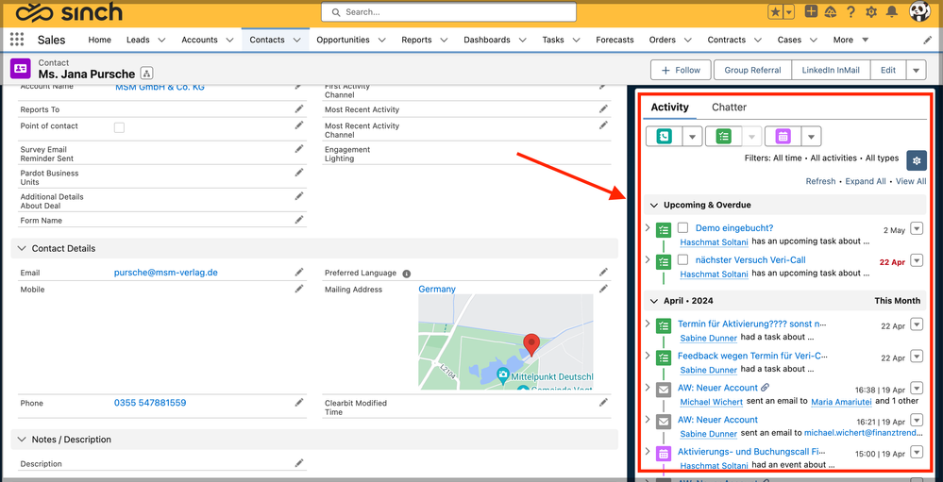The height and width of the screenshot is (482, 943).
Task: Open Log a Call dropdown arrow
Action: coord(692,137)
